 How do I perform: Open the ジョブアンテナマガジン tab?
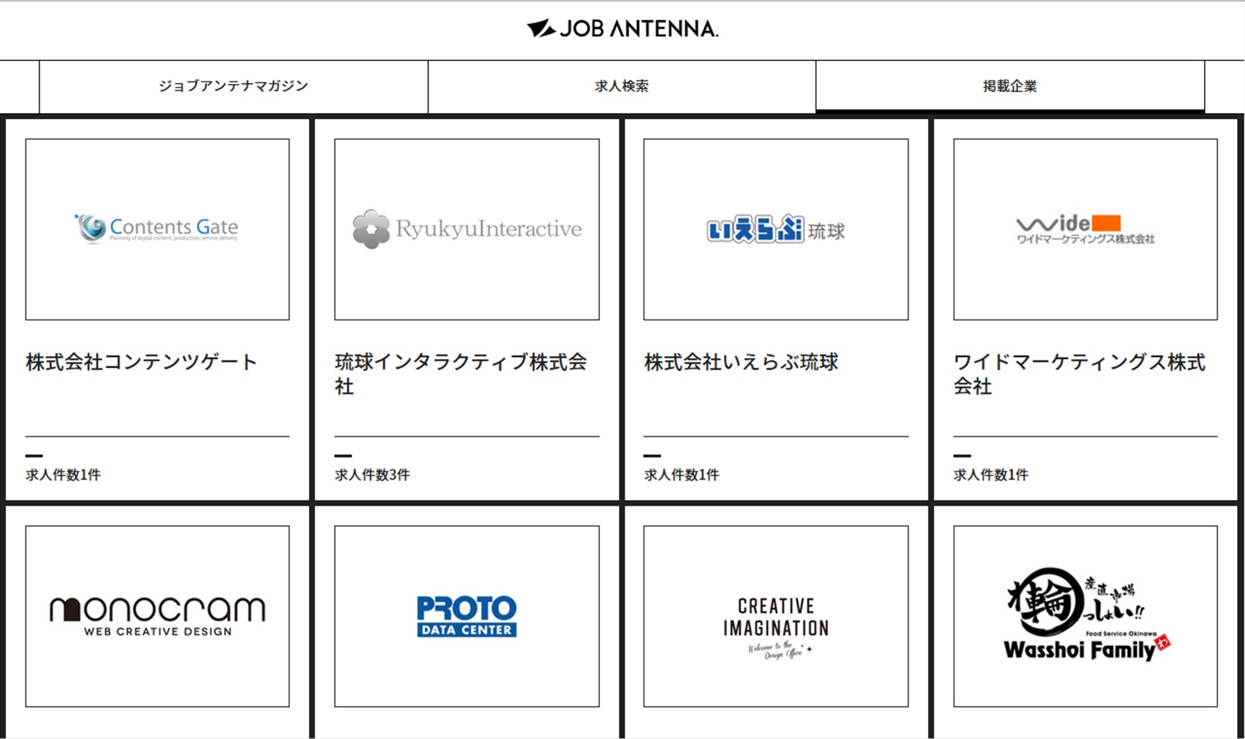pos(233,86)
